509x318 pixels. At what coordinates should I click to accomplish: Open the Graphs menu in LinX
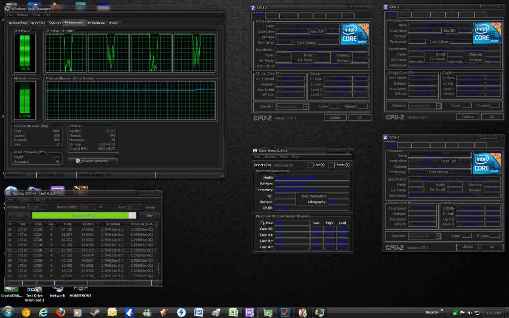pyautogui.click(x=40, y=200)
